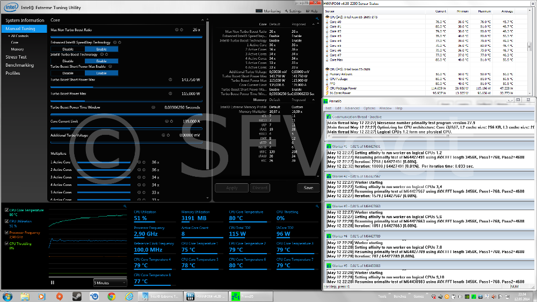537x302 pixels.
Task: Click Core Current Limit slider
Action: [x=126, y=128]
